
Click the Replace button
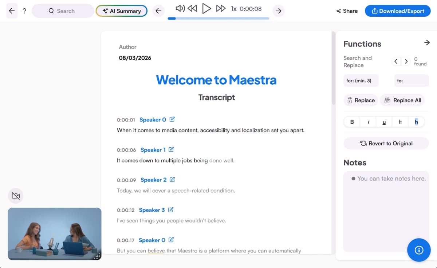click(x=361, y=100)
